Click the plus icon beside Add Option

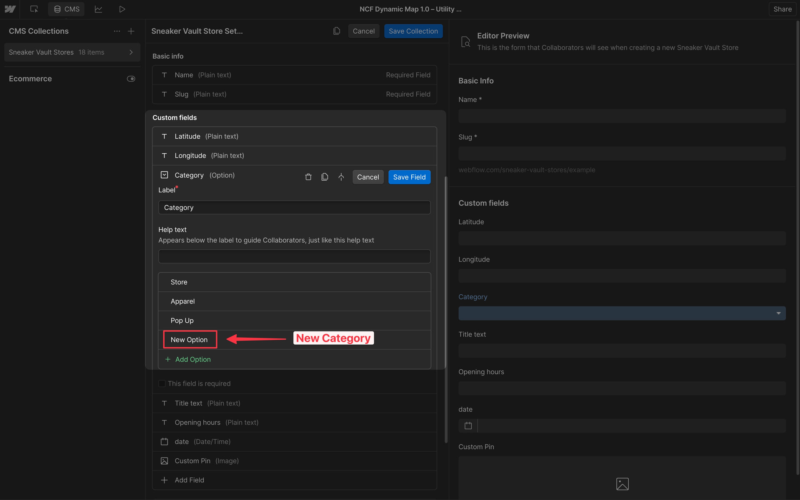pyautogui.click(x=168, y=359)
